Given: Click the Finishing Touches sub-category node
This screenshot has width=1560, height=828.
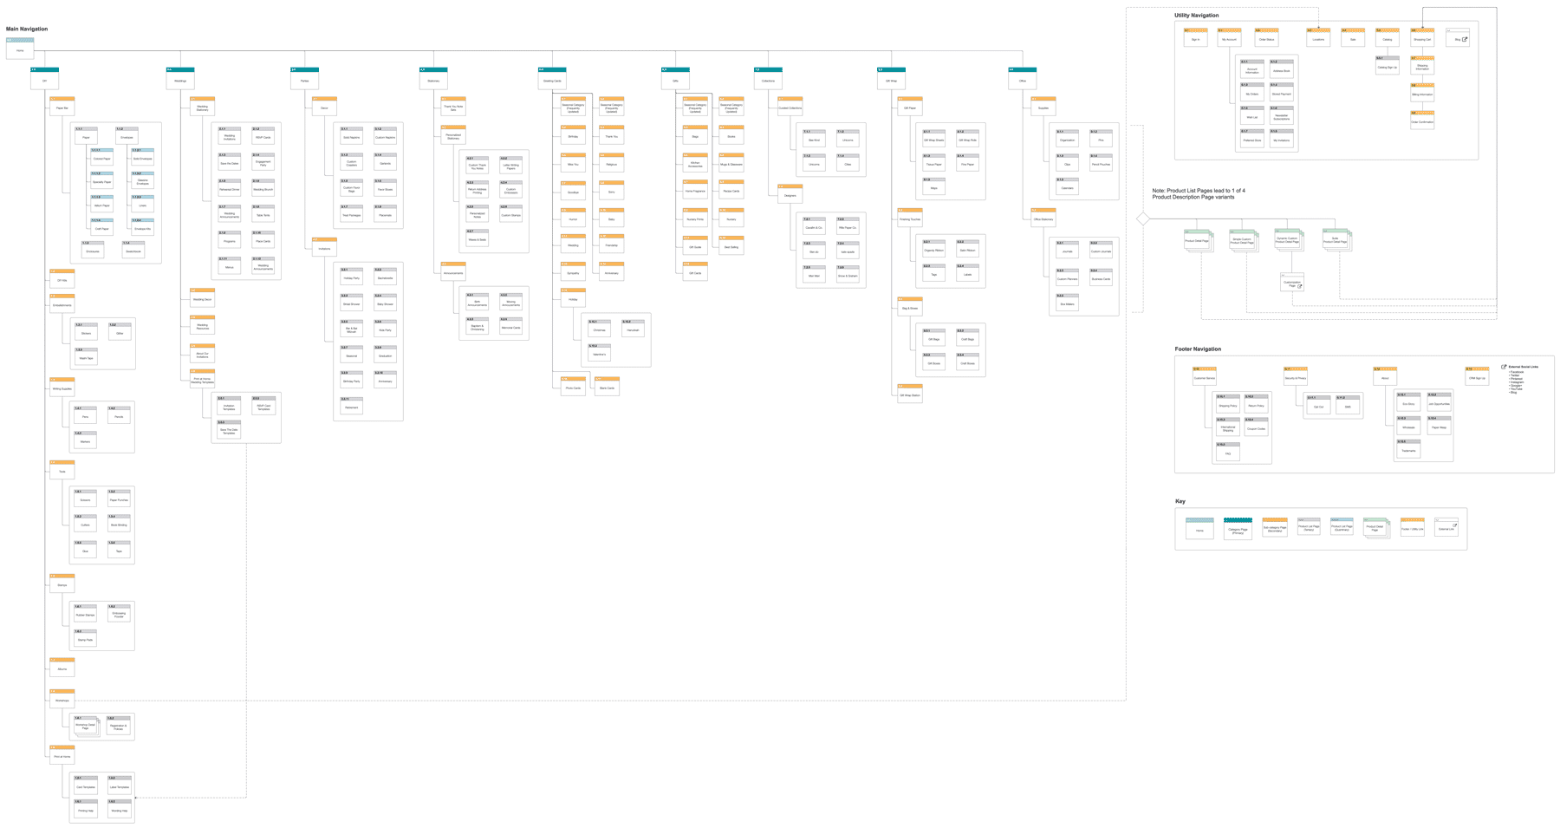Looking at the screenshot, I should (910, 218).
